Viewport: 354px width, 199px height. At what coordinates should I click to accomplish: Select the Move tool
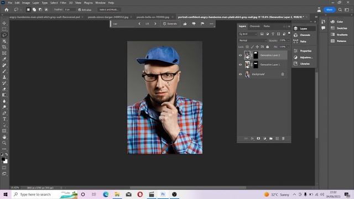coord(4,23)
